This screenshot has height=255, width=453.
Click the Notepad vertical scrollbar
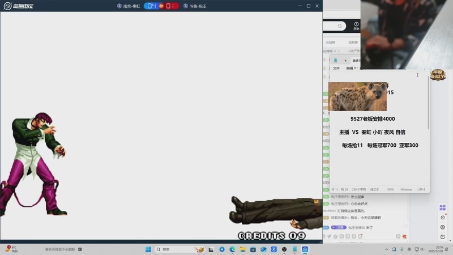[x=428, y=103]
